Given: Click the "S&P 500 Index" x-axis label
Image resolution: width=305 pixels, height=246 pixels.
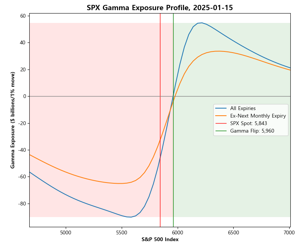Looking at the screenshot, I should pos(160,240).
